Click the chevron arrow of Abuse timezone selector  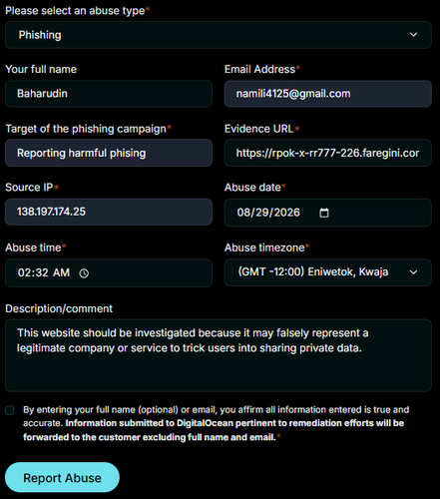[x=413, y=272]
